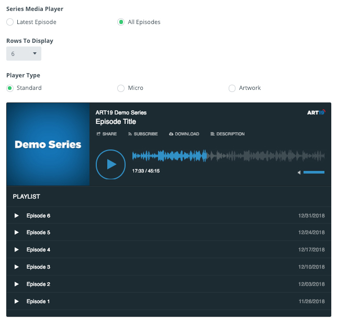Choose the Artwork player type
The height and width of the screenshot is (322, 337).
[x=232, y=88]
